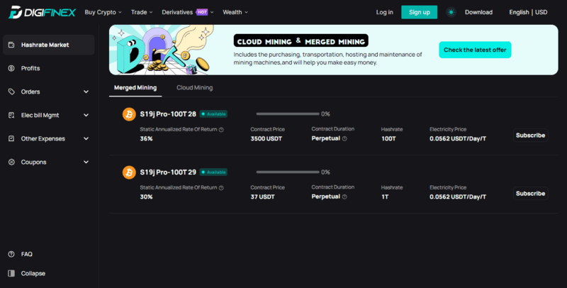
Task: Click Check the latest offer button
Action: pyautogui.click(x=475, y=50)
